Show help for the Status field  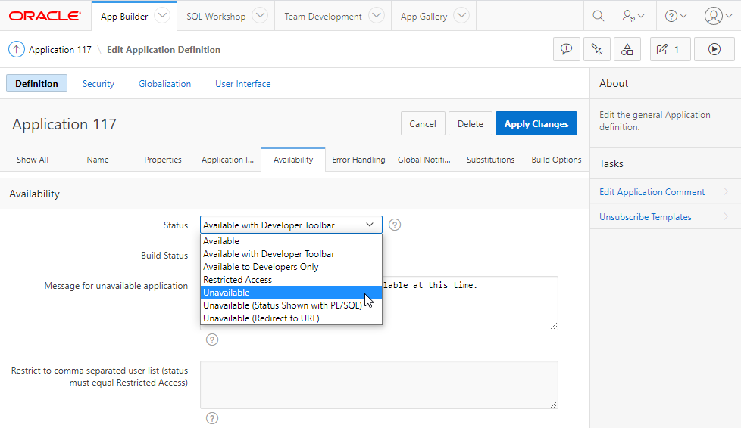[395, 225]
